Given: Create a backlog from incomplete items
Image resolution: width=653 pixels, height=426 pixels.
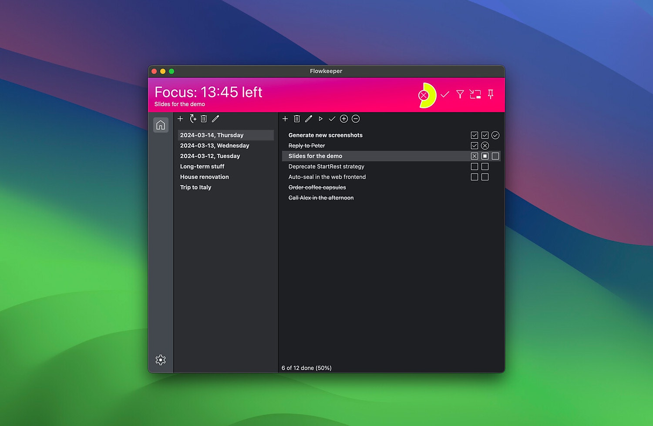Looking at the screenshot, I should (x=193, y=119).
